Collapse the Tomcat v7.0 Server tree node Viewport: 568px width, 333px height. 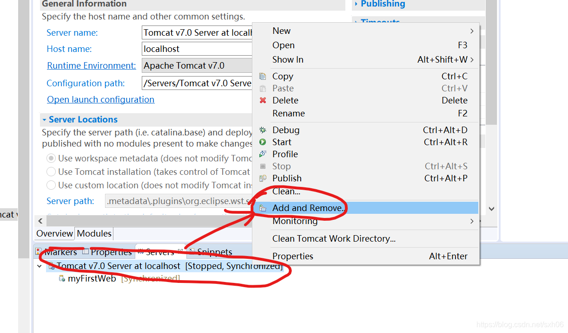pyautogui.click(x=40, y=266)
